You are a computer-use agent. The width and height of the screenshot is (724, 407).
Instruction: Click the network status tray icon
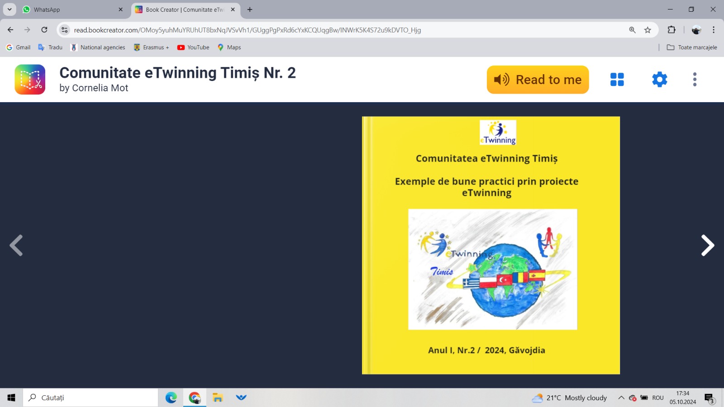point(633,398)
